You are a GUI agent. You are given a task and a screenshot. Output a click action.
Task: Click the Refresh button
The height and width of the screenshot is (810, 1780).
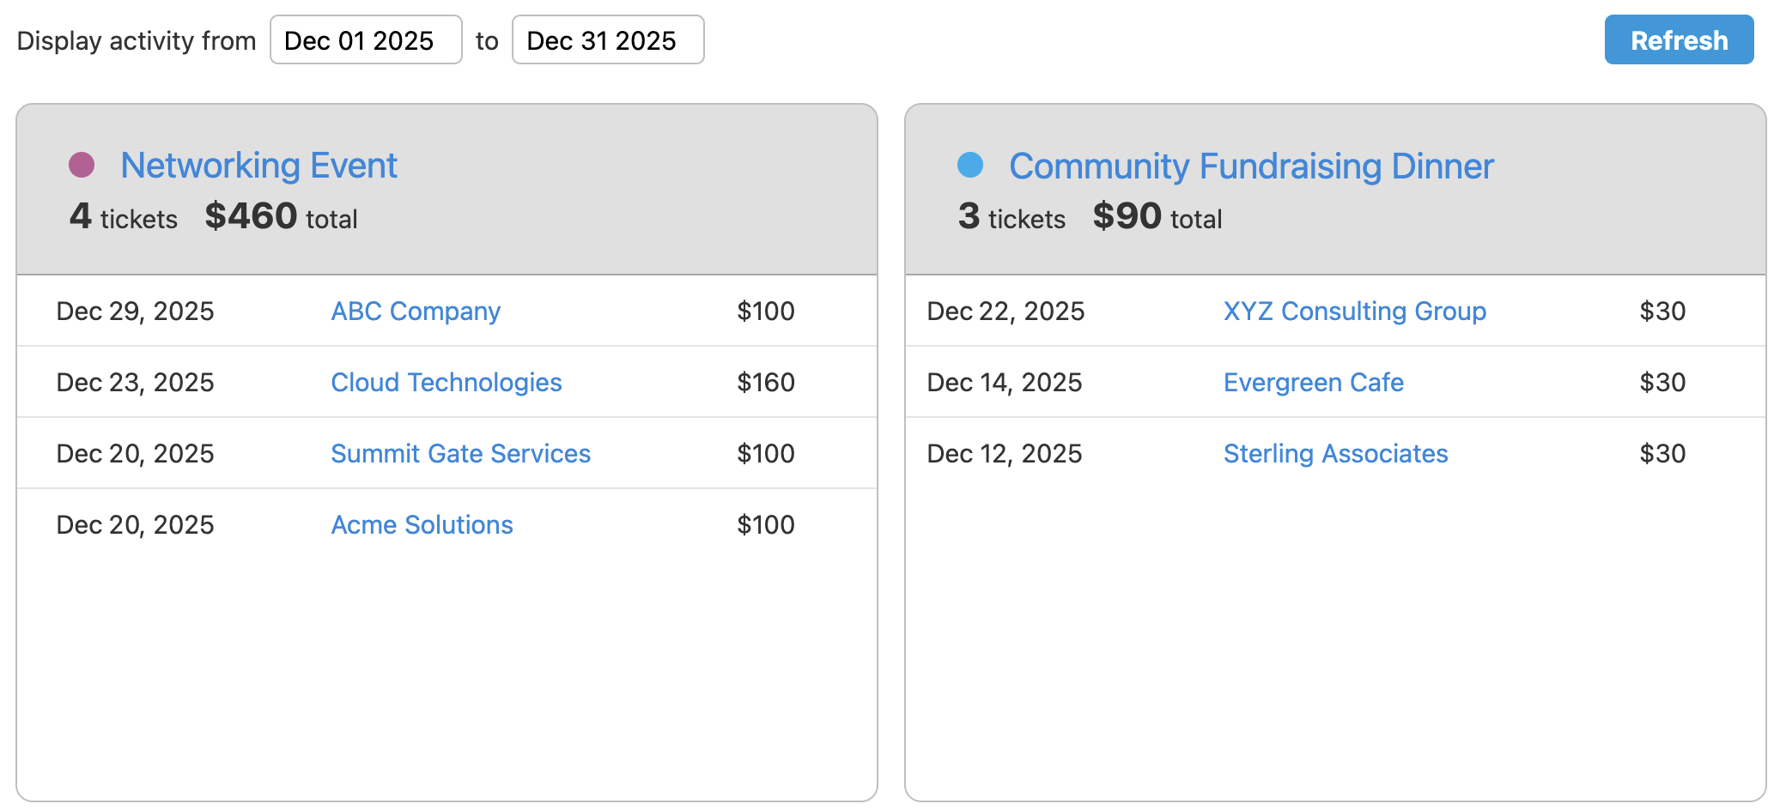(x=1678, y=40)
